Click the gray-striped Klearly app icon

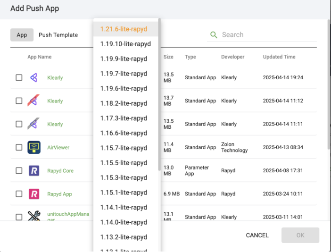coord(33,124)
